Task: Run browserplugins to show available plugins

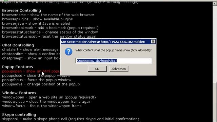Action: pos(37,19)
